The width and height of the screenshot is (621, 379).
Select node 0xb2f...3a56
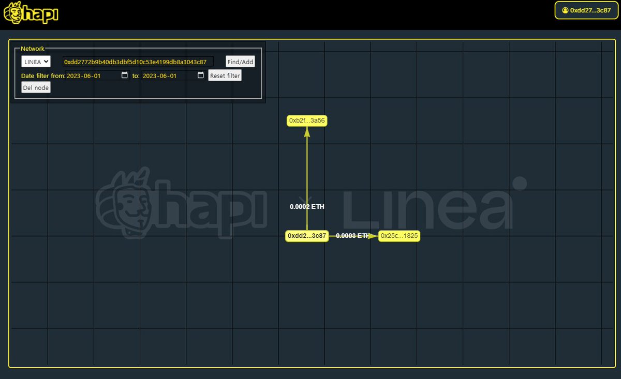pyautogui.click(x=307, y=120)
